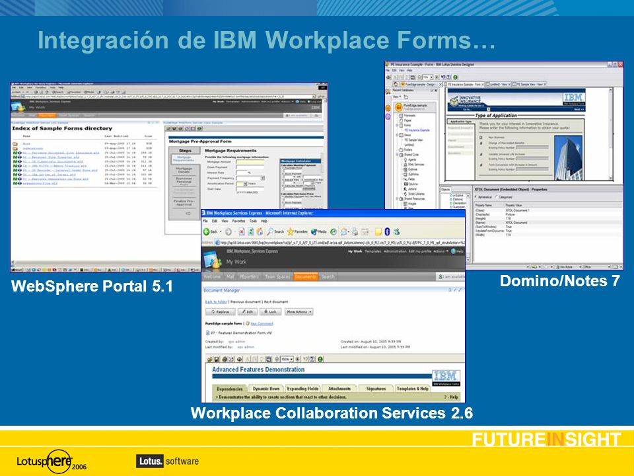Image resolution: width=634 pixels, height=476 pixels.
Task: Click the Replace button
Action: coord(220,312)
